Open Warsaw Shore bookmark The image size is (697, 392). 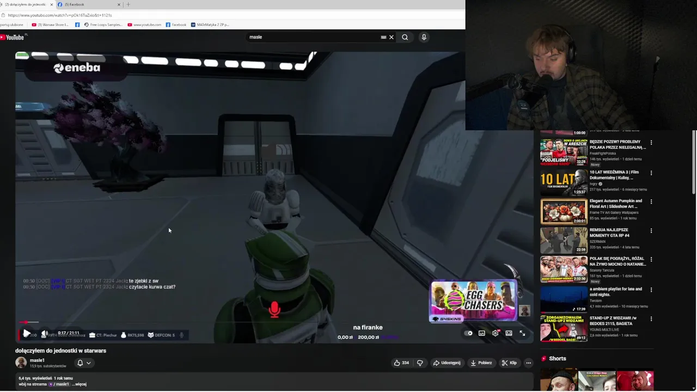click(x=50, y=24)
